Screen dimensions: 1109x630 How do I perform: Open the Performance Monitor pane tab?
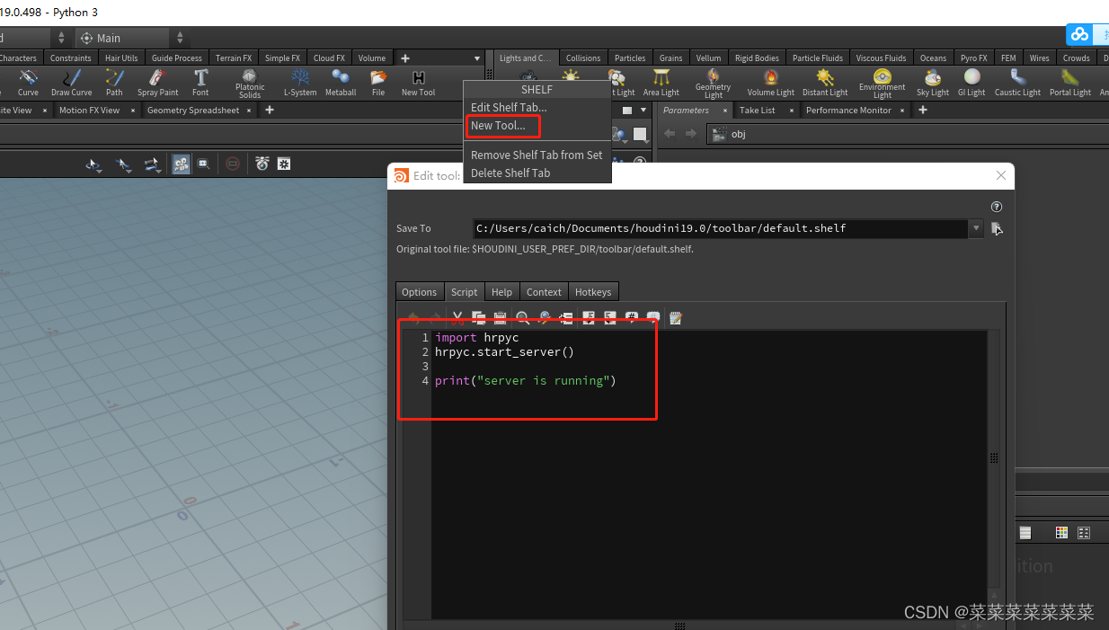tap(848, 110)
